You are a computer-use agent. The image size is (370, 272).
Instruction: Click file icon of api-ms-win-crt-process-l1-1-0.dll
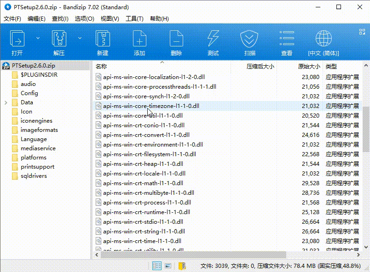(98, 202)
